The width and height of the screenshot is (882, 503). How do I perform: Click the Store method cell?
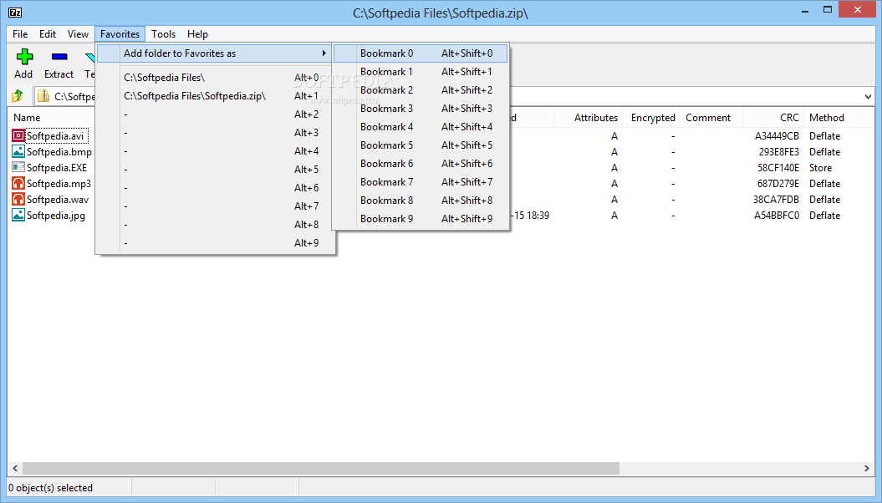tap(821, 167)
